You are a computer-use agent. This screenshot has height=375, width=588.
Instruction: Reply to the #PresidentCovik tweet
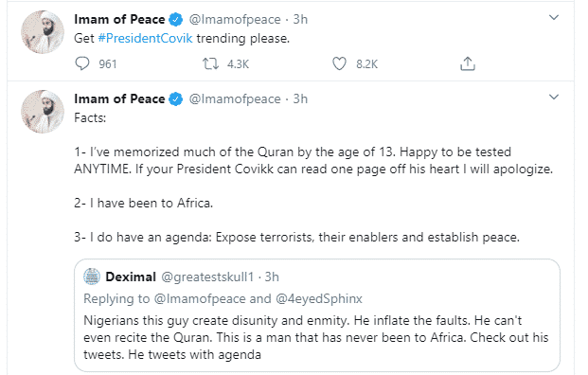(82, 63)
